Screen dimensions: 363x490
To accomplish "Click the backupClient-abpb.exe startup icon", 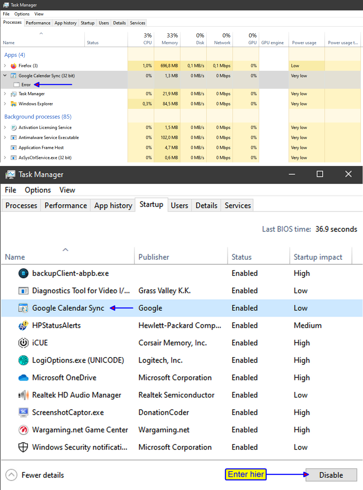I will 23,273.
